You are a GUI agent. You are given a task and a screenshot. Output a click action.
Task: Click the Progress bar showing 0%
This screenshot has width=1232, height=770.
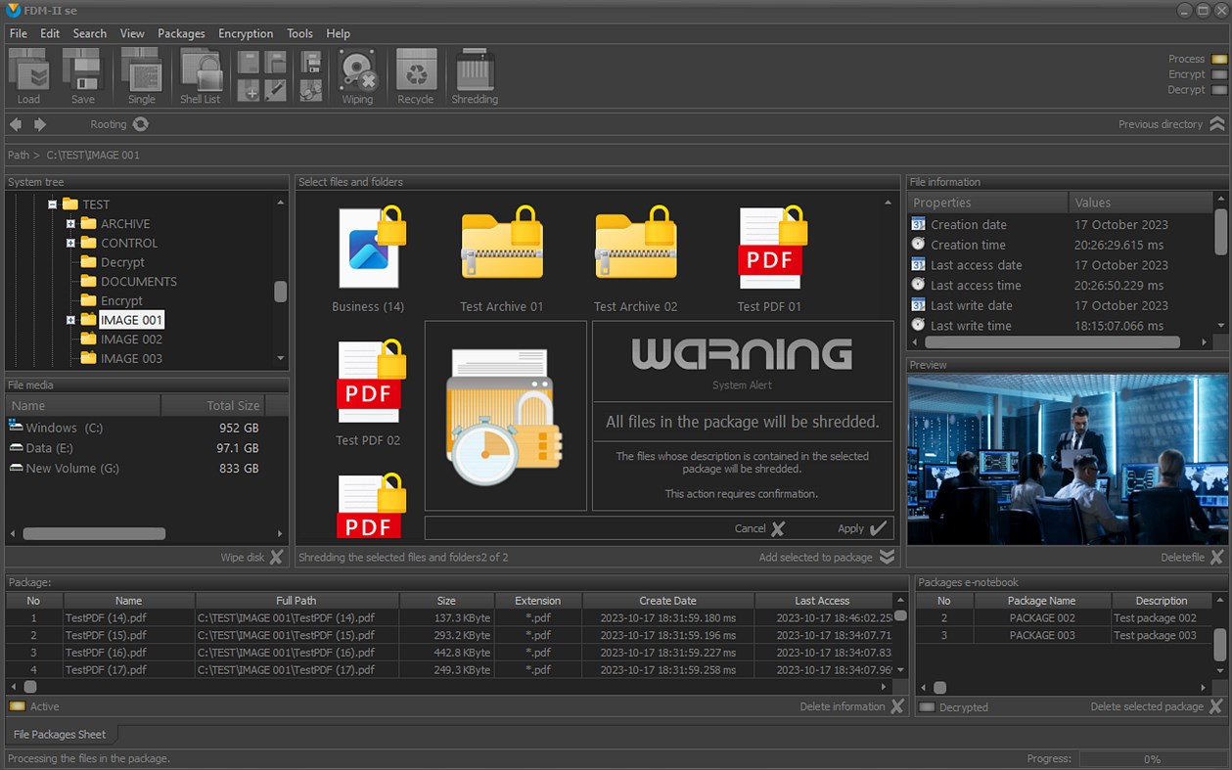tap(1152, 759)
